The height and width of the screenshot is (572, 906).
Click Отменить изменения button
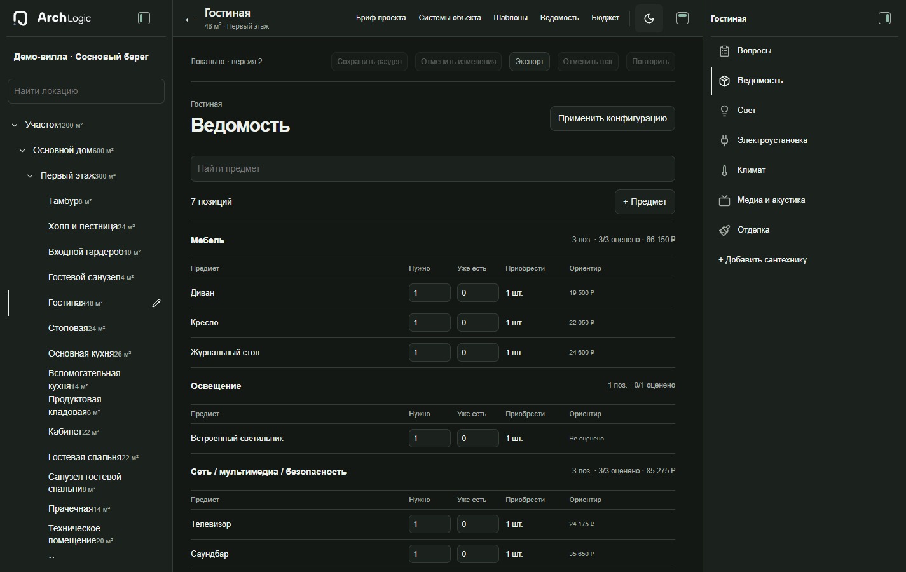coord(458,62)
